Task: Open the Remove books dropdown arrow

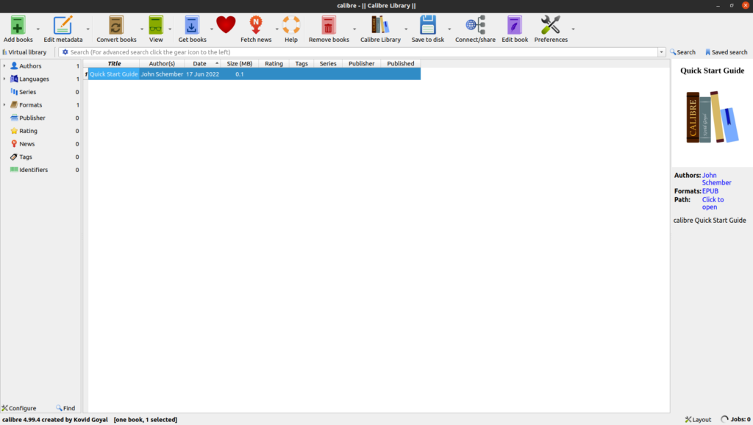Action: coord(354,29)
